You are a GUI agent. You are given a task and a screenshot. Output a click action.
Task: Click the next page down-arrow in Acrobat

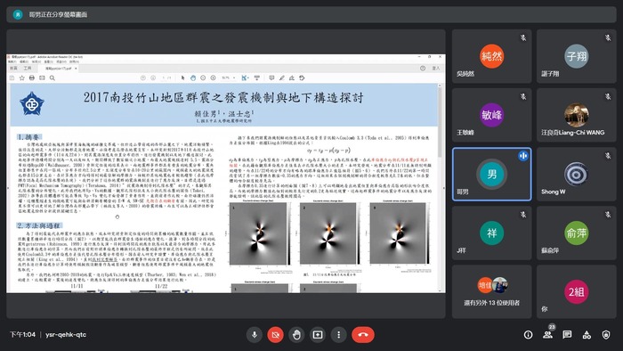pos(153,78)
